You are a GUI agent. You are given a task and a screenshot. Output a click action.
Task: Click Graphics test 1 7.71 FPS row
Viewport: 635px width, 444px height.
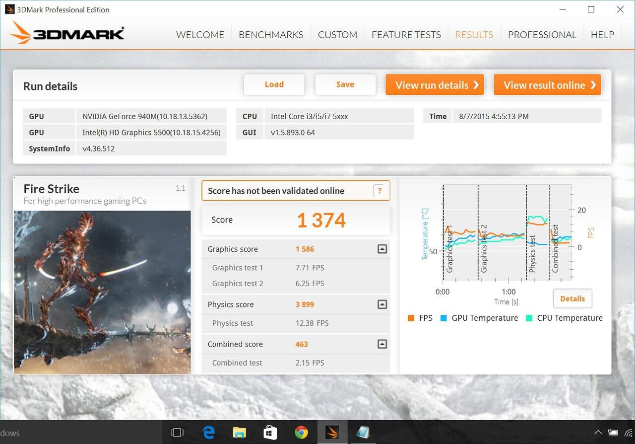point(296,268)
